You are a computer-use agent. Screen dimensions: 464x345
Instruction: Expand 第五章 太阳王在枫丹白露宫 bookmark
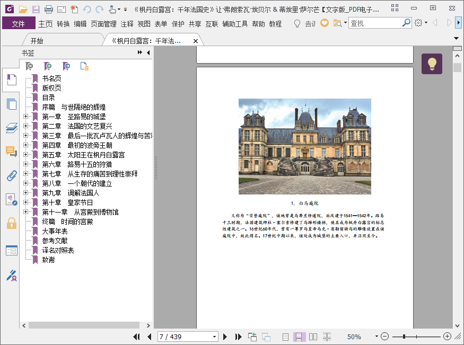(x=25, y=155)
